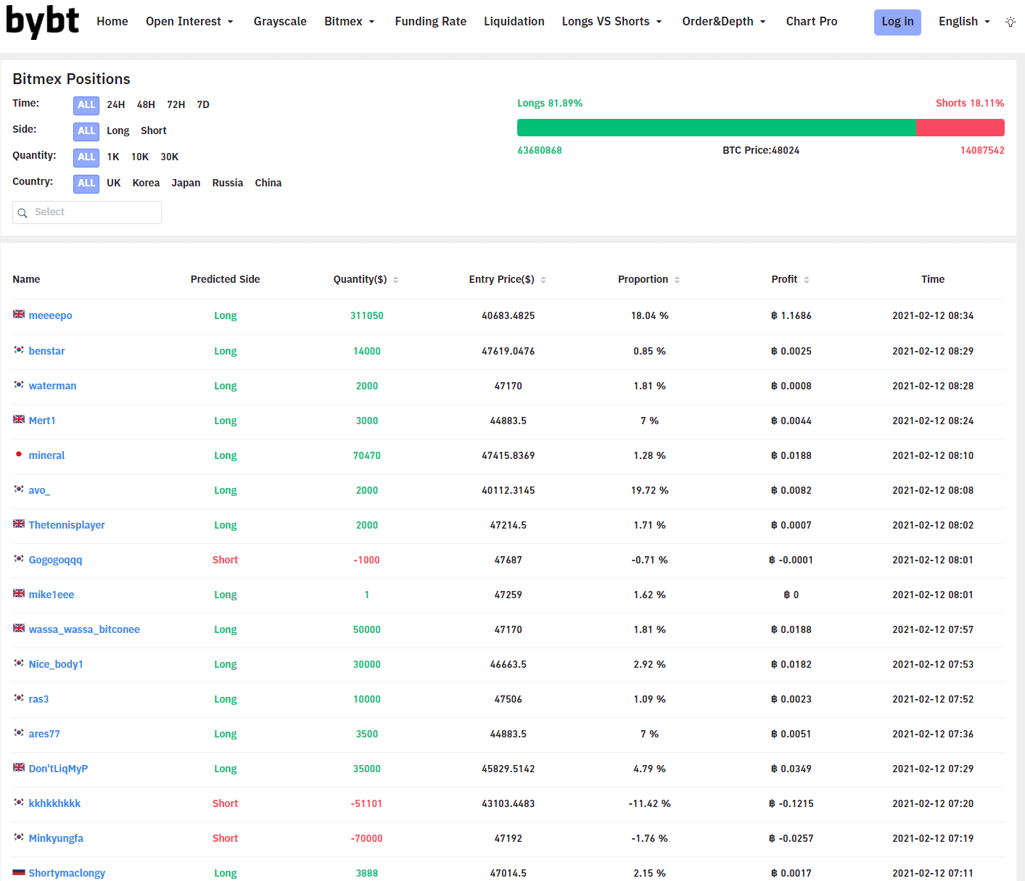This screenshot has height=881, width=1025.
Task: Click the Korea flag beside Nice_body1
Action: tap(19, 663)
